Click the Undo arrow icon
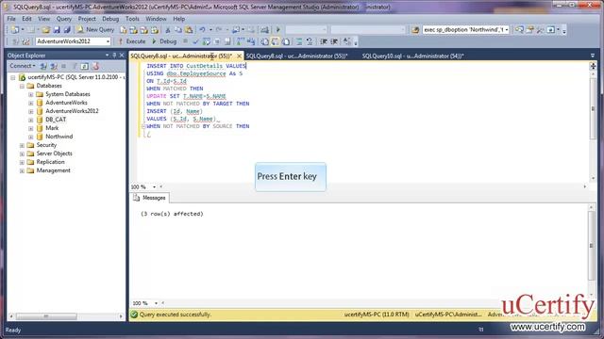This screenshot has height=339, width=604. click(202, 29)
